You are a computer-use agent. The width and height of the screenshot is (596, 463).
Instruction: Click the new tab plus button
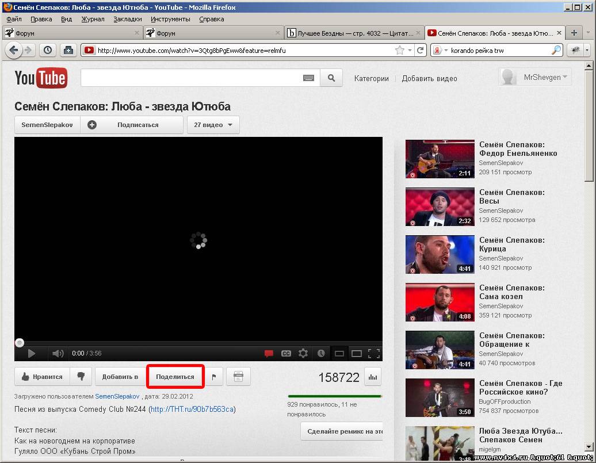pyautogui.click(x=574, y=33)
